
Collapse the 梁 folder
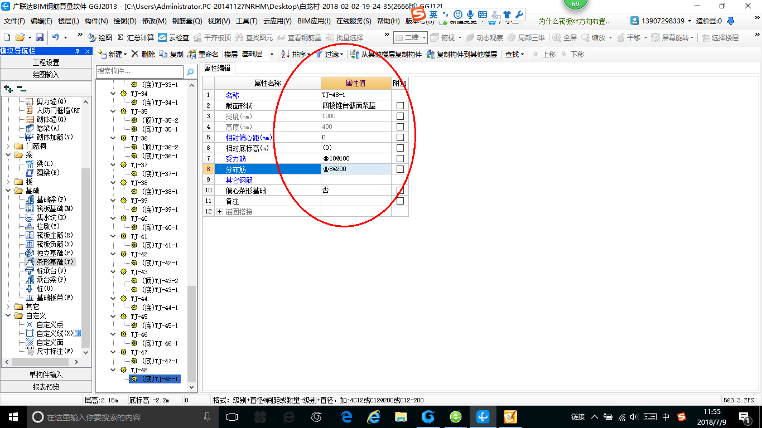[x=8, y=155]
